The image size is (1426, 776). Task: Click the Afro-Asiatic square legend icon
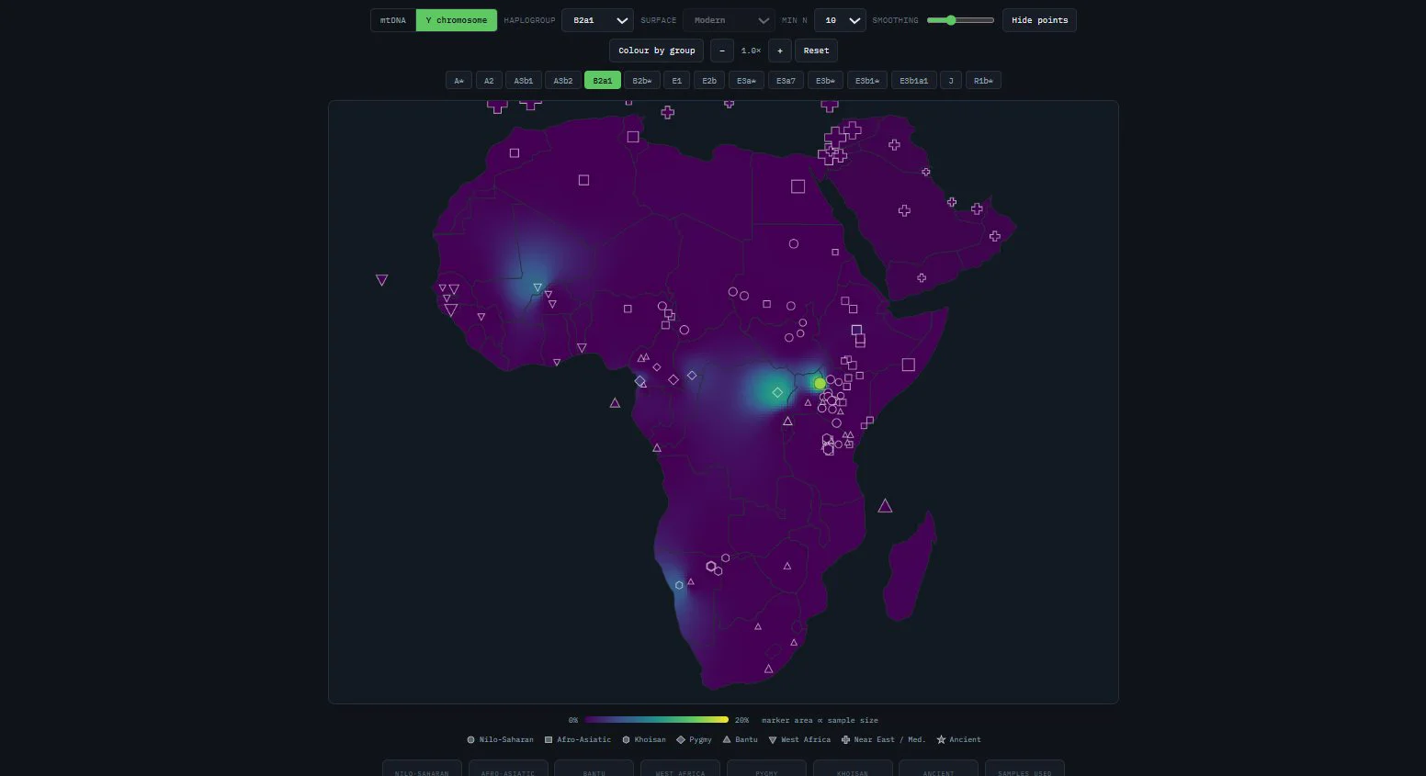549,739
